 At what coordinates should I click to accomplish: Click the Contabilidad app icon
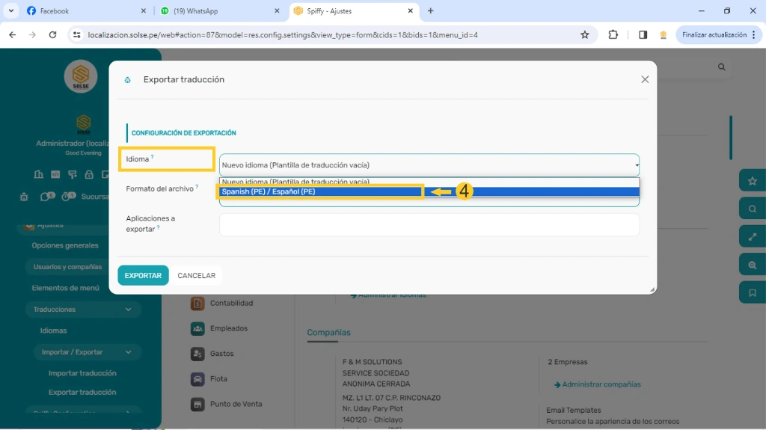coord(197,304)
